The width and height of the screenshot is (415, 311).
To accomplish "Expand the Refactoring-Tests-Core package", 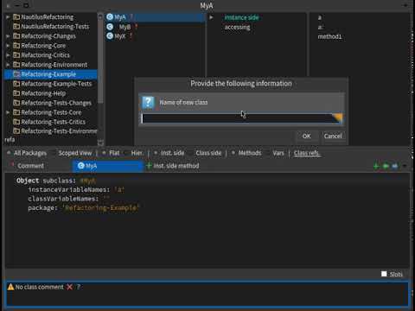I will [x=8, y=112].
